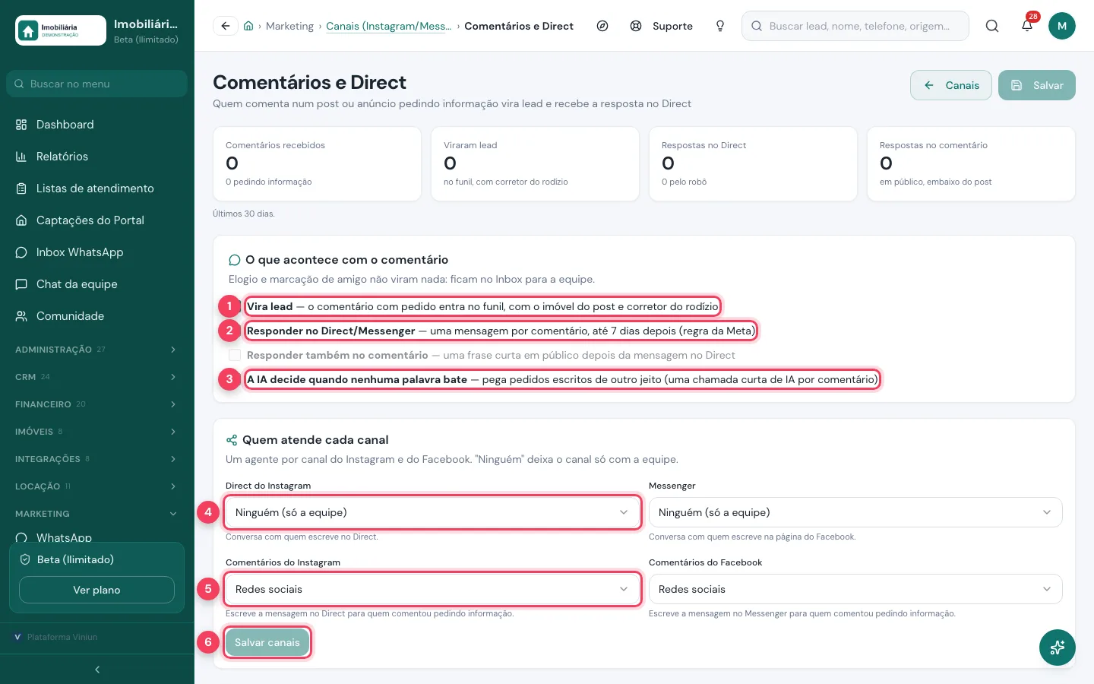Click the Canais back button
This screenshot has height=684, width=1094.
[951, 85]
